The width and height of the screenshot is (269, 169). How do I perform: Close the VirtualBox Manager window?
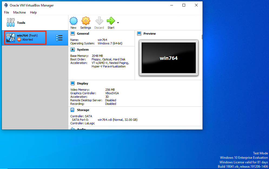tap(196, 5)
